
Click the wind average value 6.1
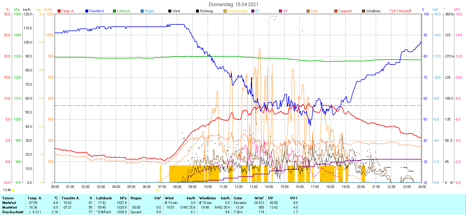[x=193, y=212]
